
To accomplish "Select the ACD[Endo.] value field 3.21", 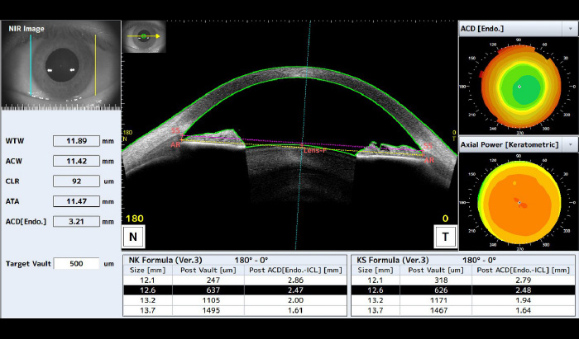I will pyautogui.click(x=76, y=222).
